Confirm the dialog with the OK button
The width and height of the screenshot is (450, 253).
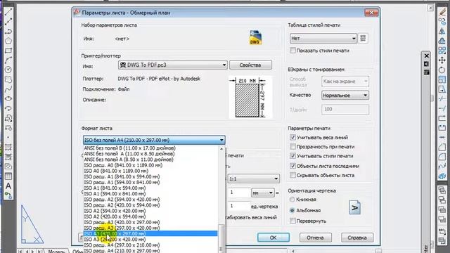(274, 238)
